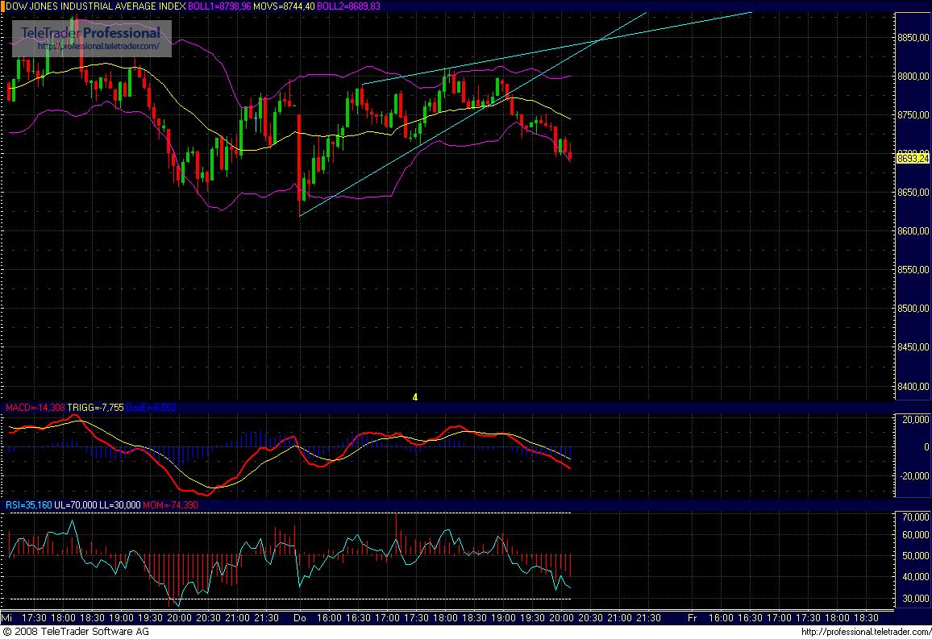Click the 19:00 time label in Do session

[x=503, y=617]
